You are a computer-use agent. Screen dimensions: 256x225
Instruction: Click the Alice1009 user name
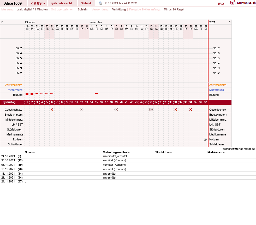13,3
